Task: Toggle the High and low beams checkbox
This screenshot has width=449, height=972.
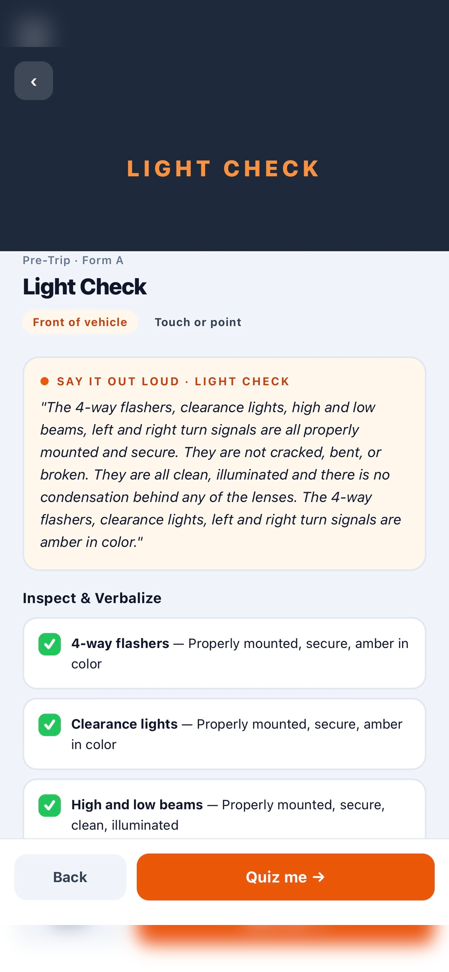Action: tap(50, 806)
